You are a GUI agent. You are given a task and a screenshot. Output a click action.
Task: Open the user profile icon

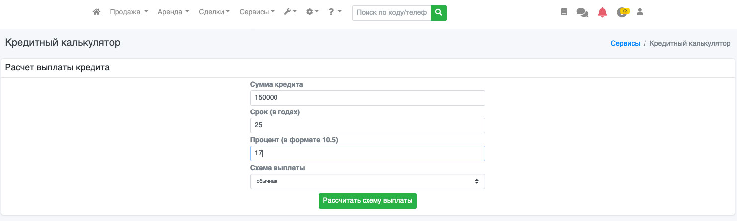(x=640, y=12)
